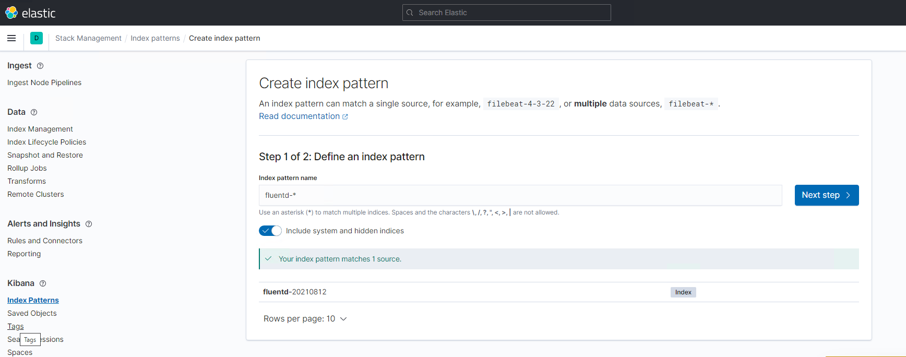906x357 pixels.
Task: Focus the Index pattern name field
Action: (520, 195)
